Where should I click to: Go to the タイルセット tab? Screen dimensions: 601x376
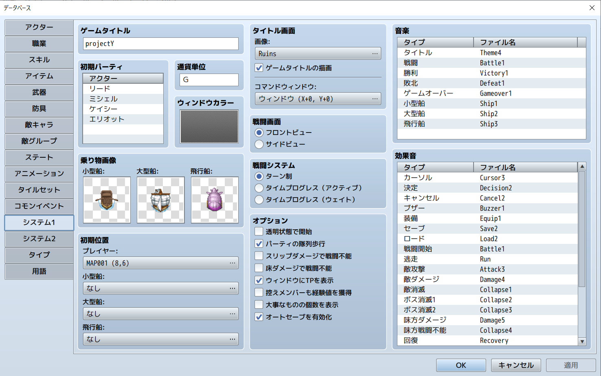tap(39, 190)
